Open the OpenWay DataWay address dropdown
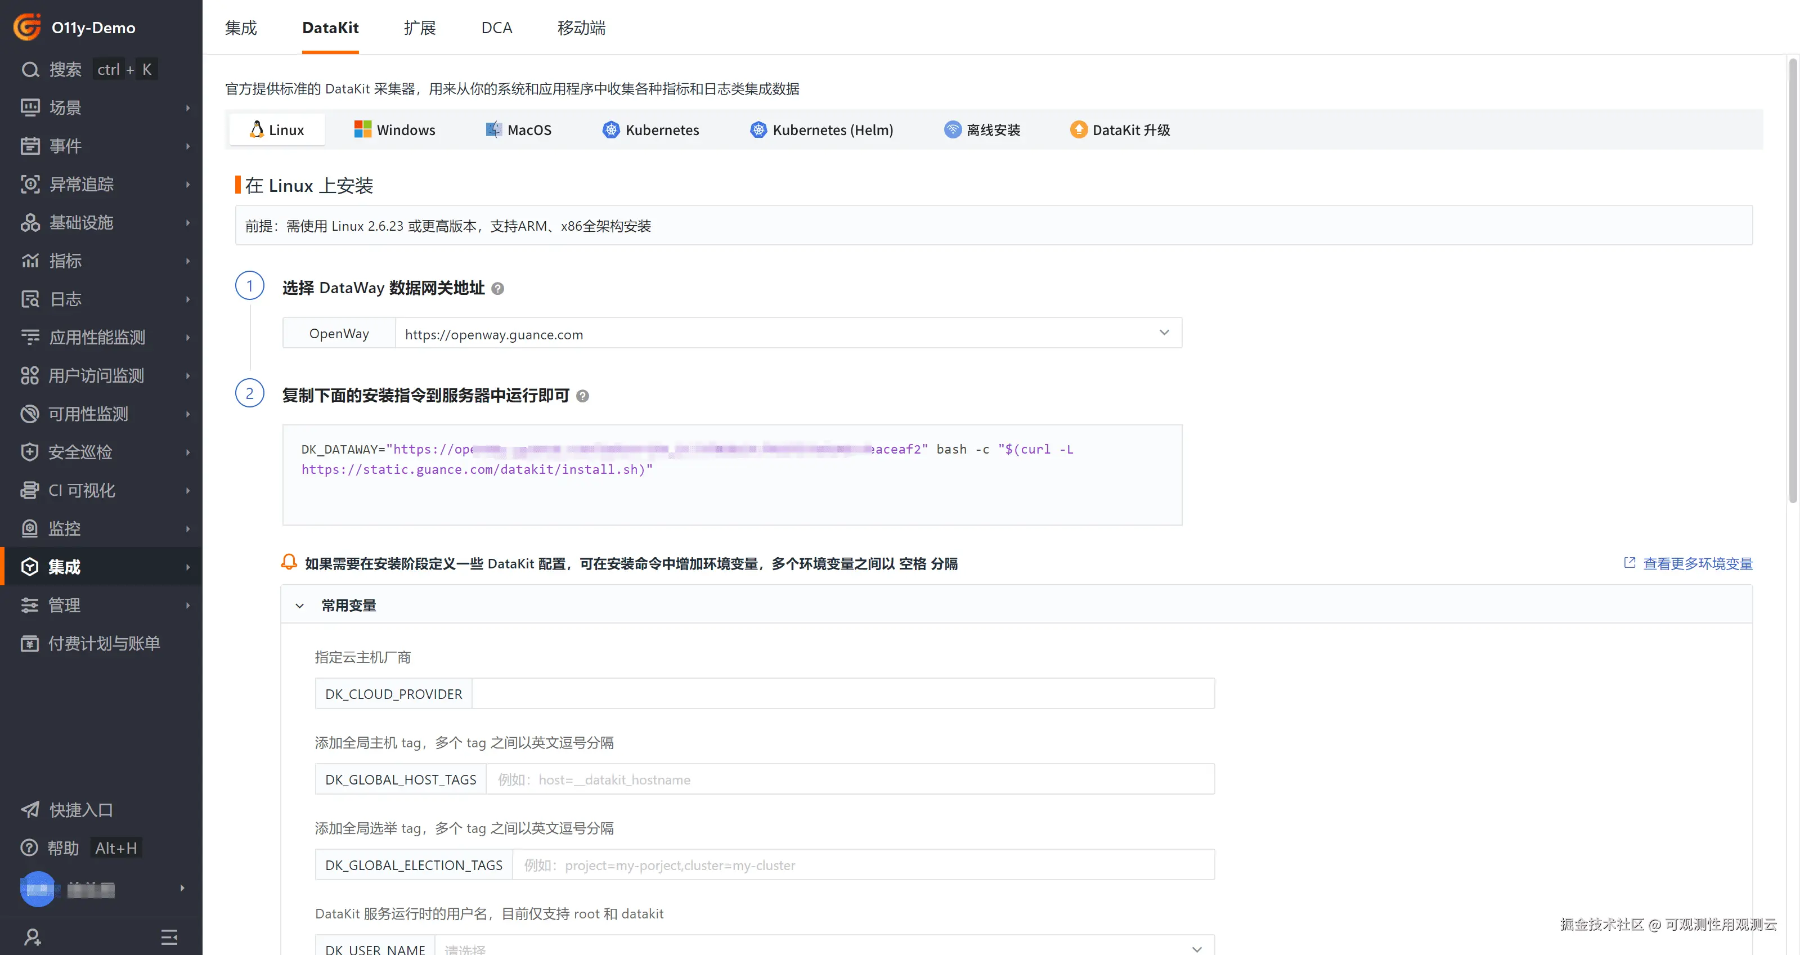The width and height of the screenshot is (1800, 955). (788, 334)
